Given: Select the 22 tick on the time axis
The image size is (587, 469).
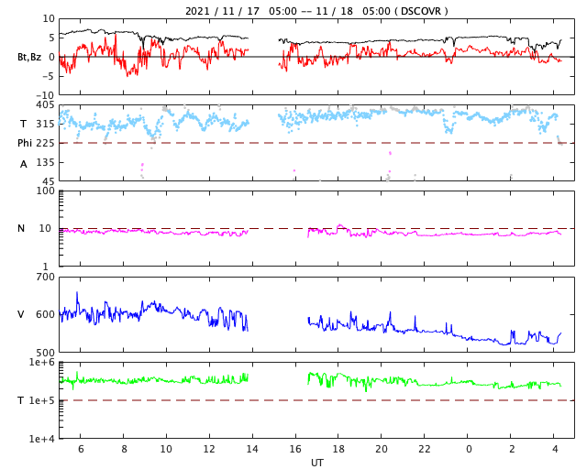Looking at the screenshot, I should click(x=425, y=449).
